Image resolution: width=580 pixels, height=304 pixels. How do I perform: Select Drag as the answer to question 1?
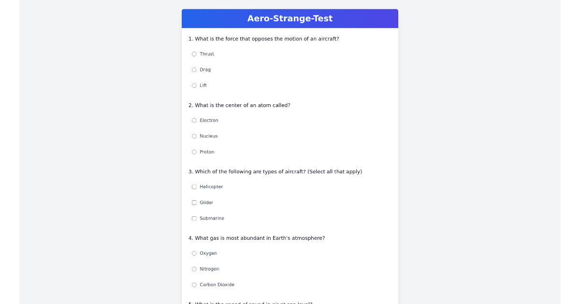click(194, 69)
